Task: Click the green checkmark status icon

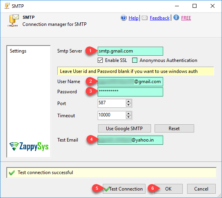Action: [x=12, y=173]
